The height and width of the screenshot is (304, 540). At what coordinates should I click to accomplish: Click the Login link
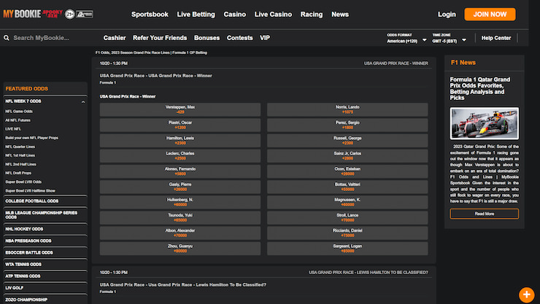[x=447, y=15]
